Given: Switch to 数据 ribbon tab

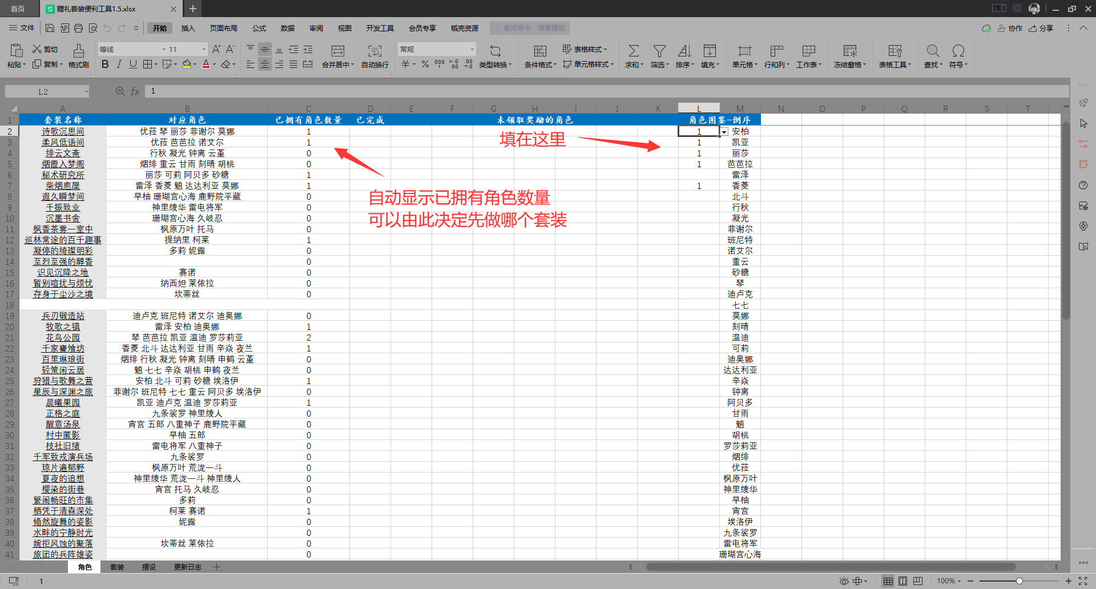Looking at the screenshot, I should click(x=288, y=28).
